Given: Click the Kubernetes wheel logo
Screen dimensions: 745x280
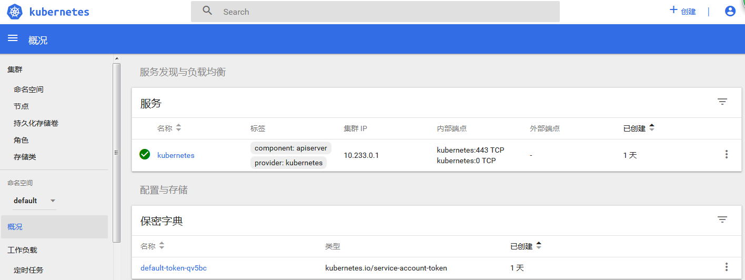Looking at the screenshot, I should pyautogui.click(x=15, y=12).
